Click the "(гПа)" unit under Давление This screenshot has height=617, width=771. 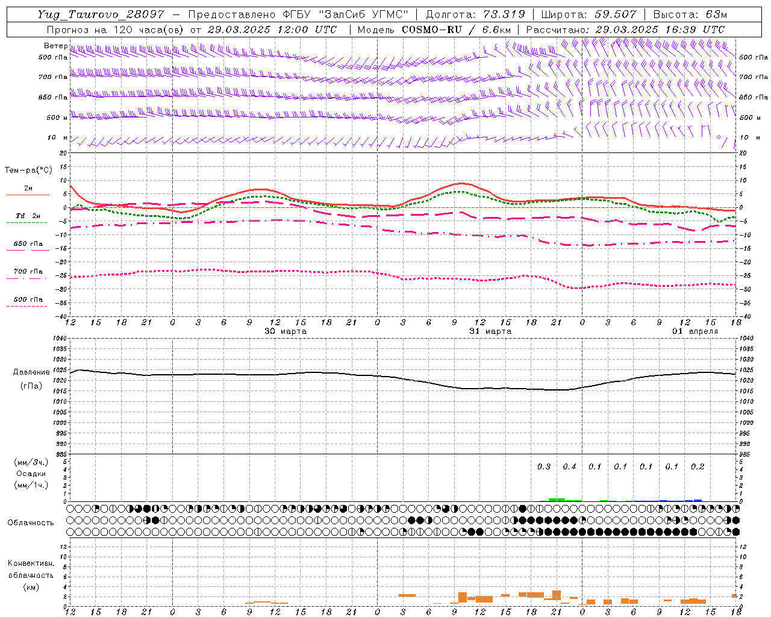(31, 386)
